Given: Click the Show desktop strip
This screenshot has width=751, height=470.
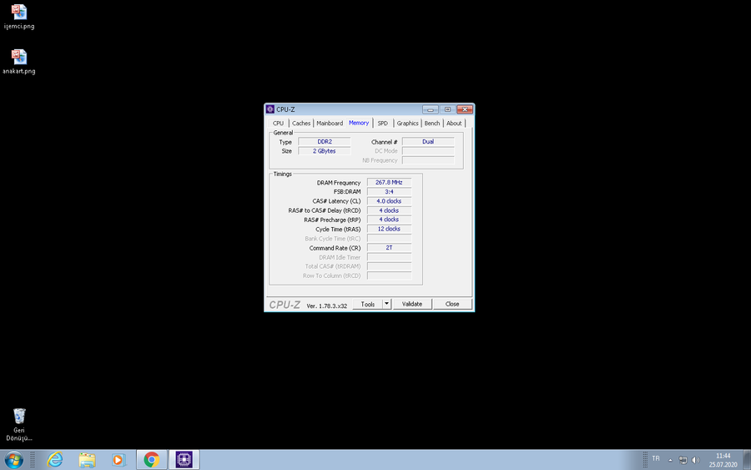Looking at the screenshot, I should click(747, 460).
